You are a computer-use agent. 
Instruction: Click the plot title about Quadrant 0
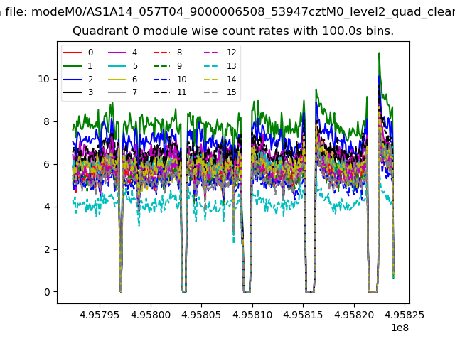coord(233,31)
